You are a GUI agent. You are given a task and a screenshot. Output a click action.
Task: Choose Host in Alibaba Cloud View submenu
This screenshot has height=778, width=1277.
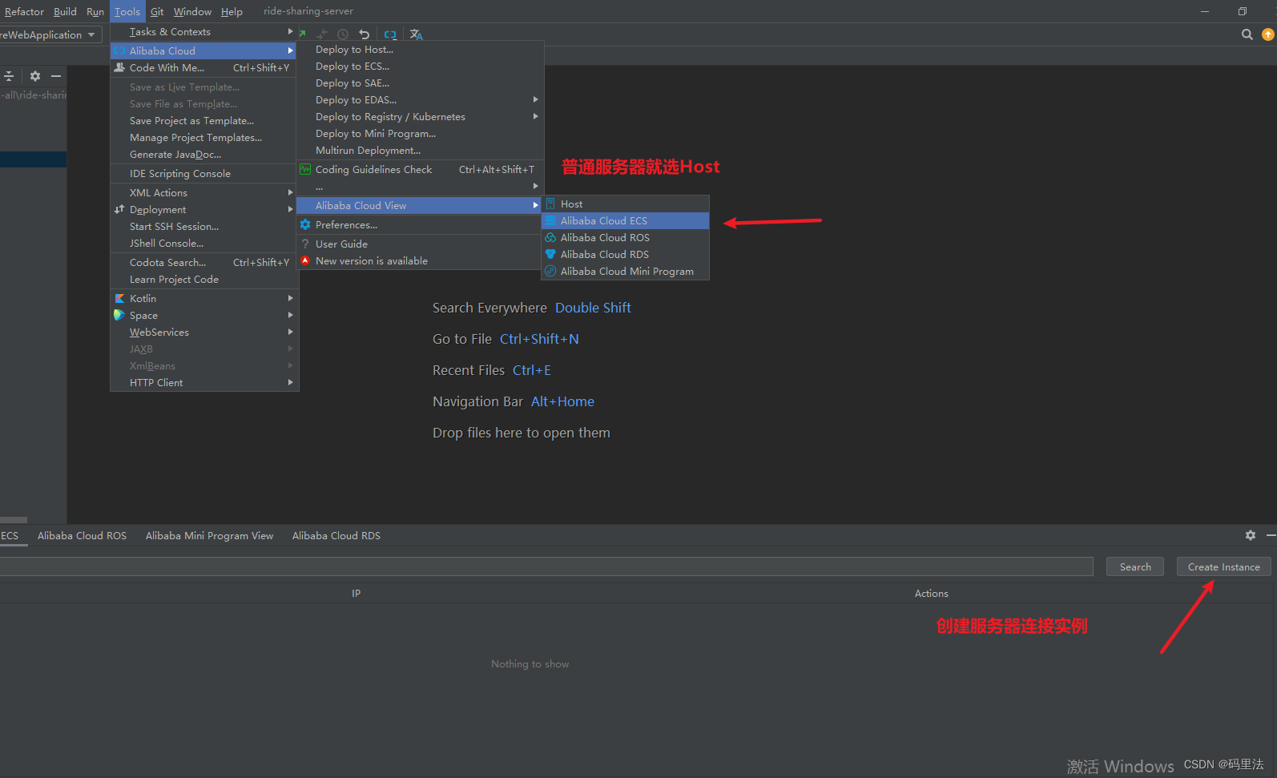(626, 204)
